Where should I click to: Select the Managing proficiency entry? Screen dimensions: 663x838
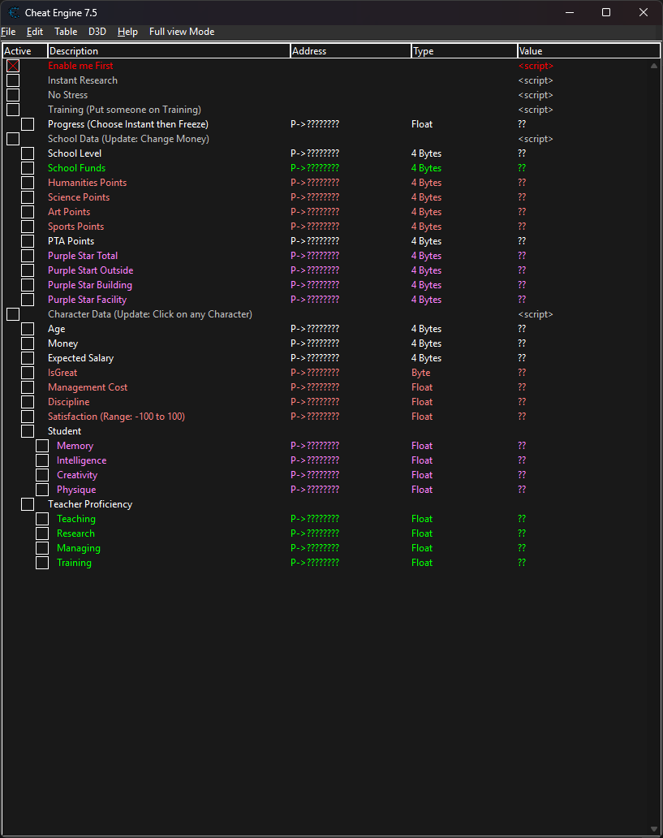point(79,548)
